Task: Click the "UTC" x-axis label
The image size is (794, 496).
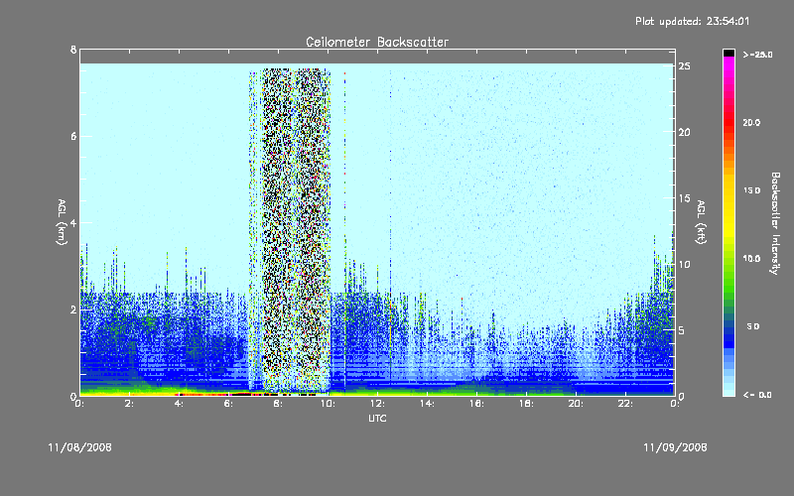Action: pos(378,418)
